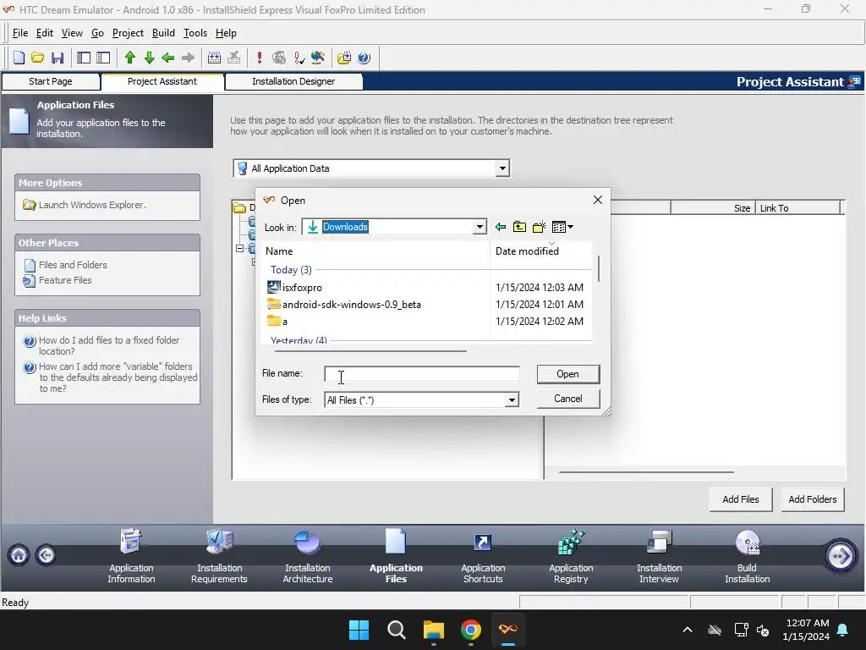Click the Today (3) group header
Screen dimensions: 866x650
(x=291, y=270)
